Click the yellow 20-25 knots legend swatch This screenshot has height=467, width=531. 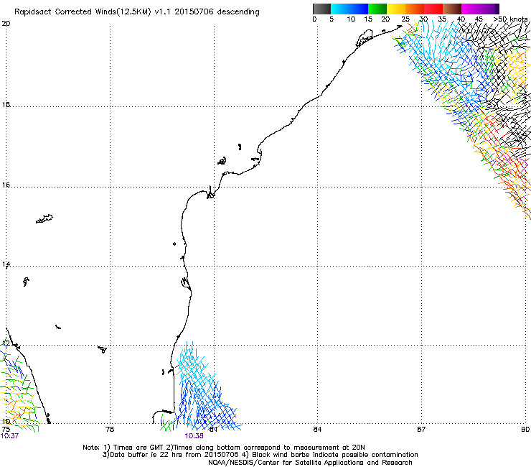396,9
